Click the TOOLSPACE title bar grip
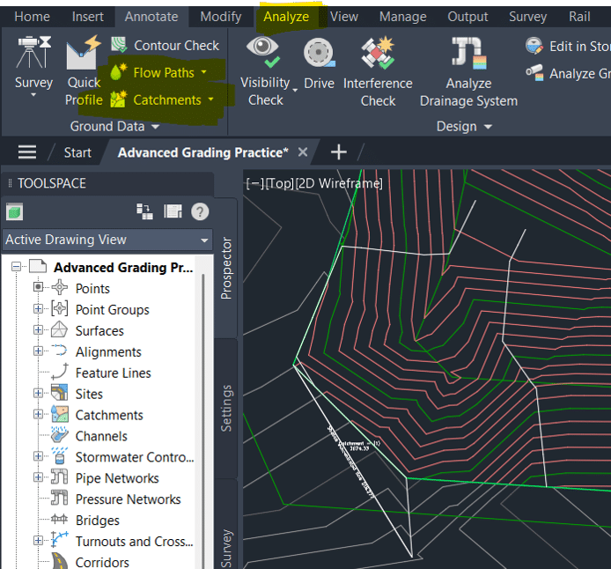This screenshot has width=611, height=569. 11,183
